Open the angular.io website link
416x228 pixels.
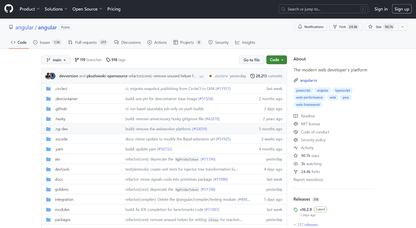coord(309,80)
